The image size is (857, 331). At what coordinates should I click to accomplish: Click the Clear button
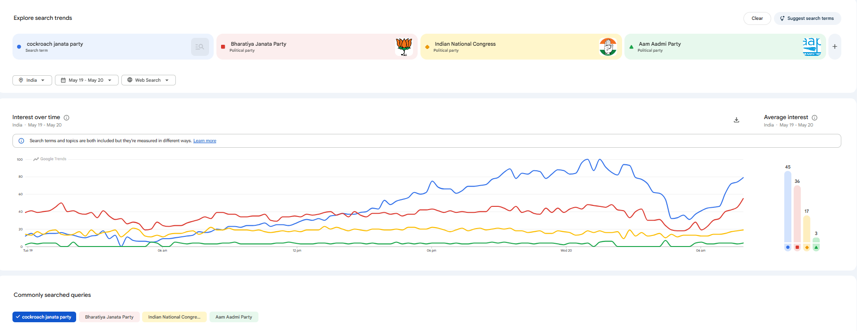pyautogui.click(x=757, y=18)
